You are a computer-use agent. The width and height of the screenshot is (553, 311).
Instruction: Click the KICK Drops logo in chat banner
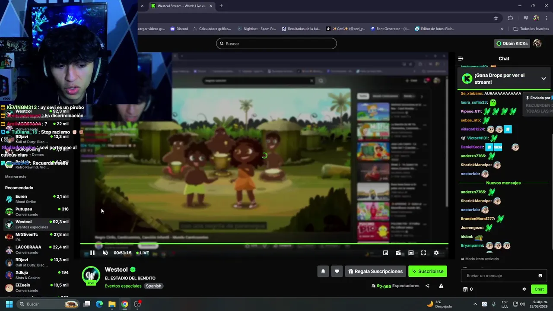(467, 79)
